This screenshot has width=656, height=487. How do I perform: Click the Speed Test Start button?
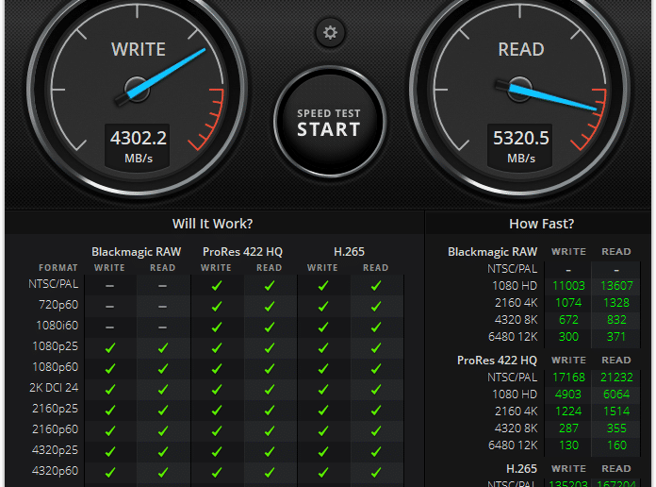(329, 122)
